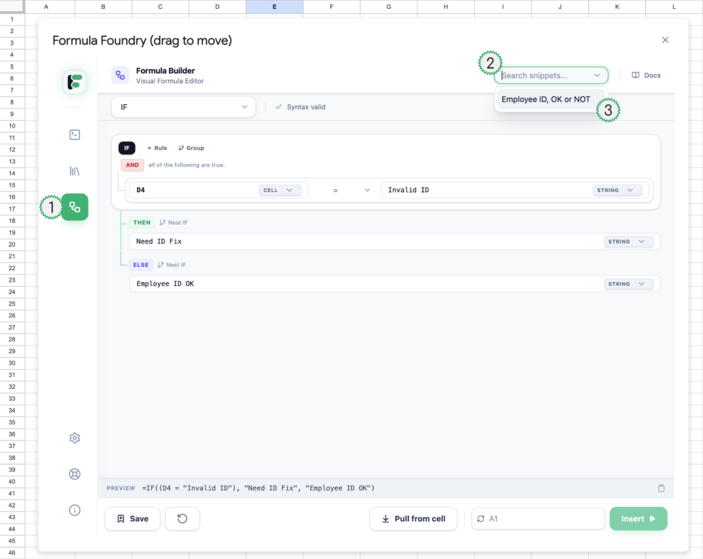Image resolution: width=703 pixels, height=559 pixels.
Task: Open the snippet library sidebar icon
Action: pyautogui.click(x=75, y=171)
